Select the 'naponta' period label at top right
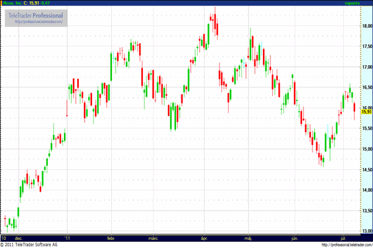This screenshot has width=373, height=248. click(x=352, y=3)
